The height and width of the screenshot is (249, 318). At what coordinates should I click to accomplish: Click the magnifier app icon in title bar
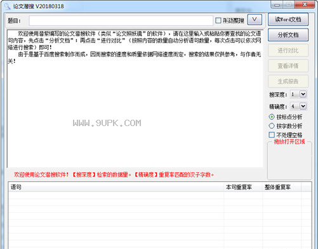(8, 6)
